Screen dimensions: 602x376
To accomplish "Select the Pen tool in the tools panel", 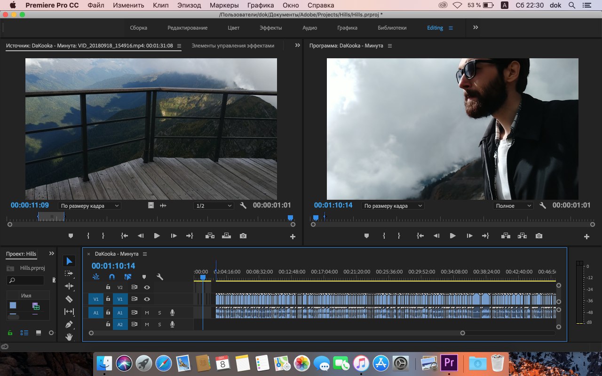I will click(x=69, y=324).
